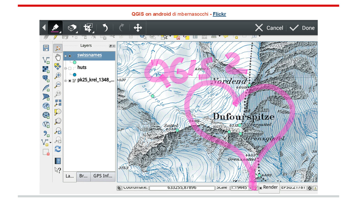Select the pink marker pen tool
The height and width of the screenshot is (201, 357).
pos(55,28)
